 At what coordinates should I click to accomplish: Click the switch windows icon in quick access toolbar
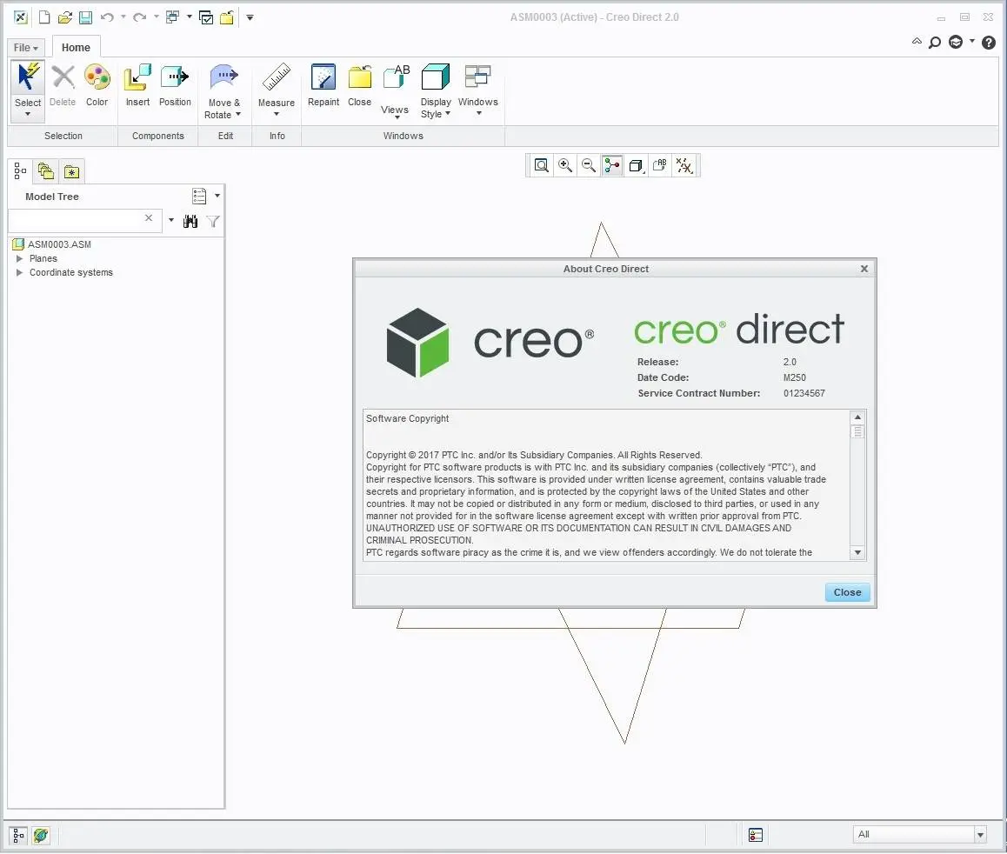pos(172,17)
